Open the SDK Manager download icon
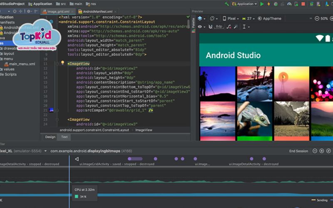This screenshot has height=208, width=333. click(327, 4)
